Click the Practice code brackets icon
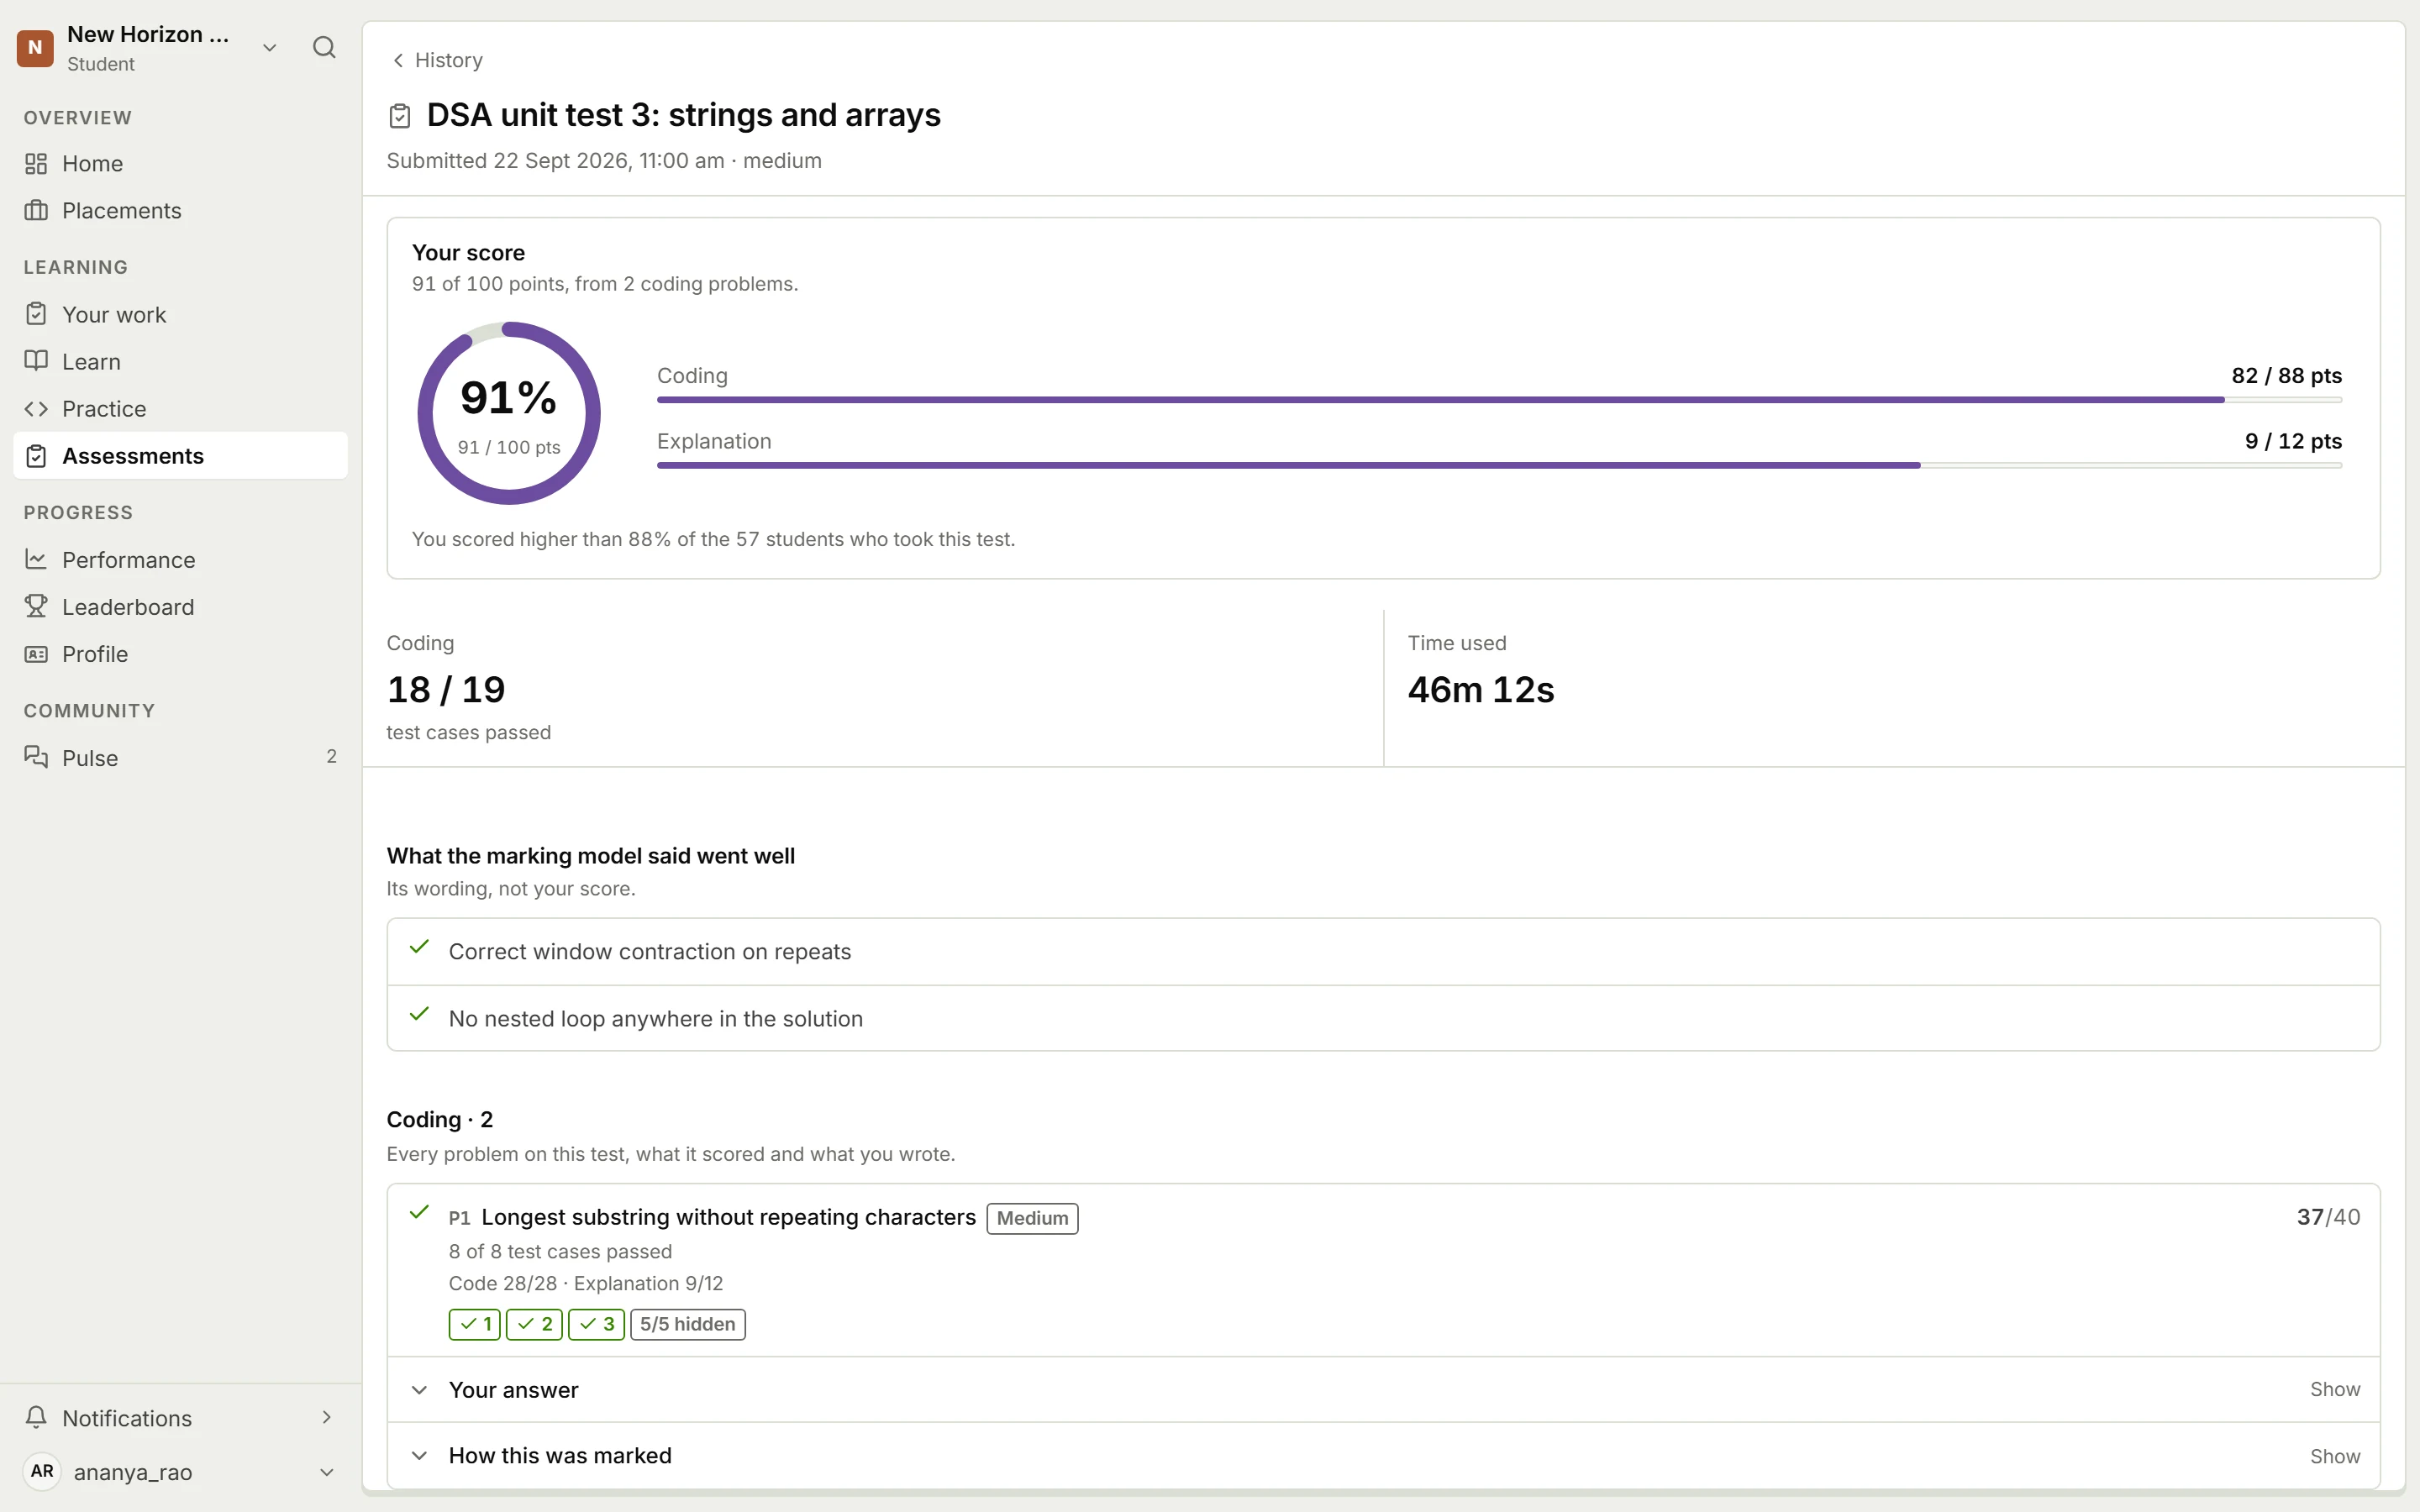 click(x=36, y=408)
